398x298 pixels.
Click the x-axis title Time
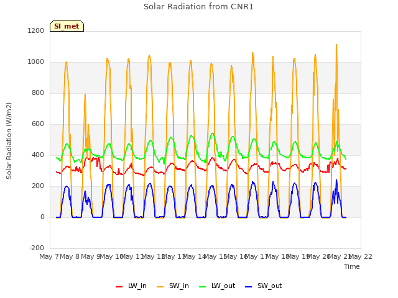pyautogui.click(x=352, y=266)
